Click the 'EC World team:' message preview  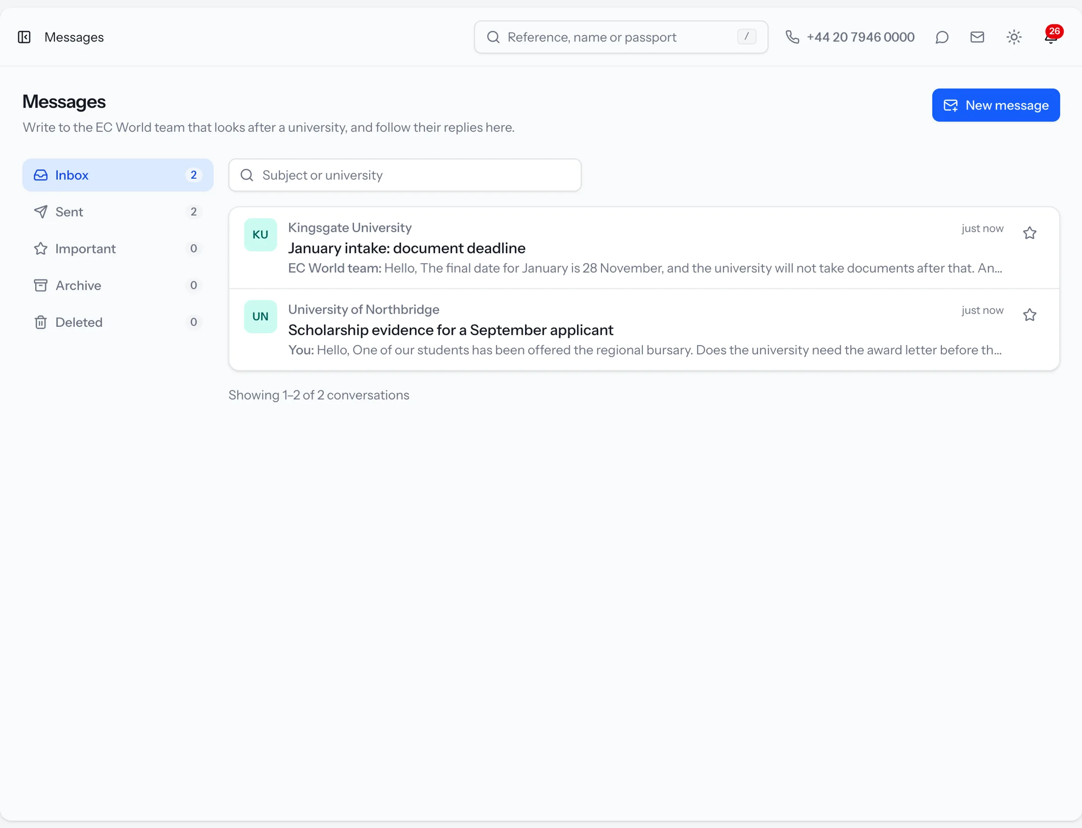[645, 268]
